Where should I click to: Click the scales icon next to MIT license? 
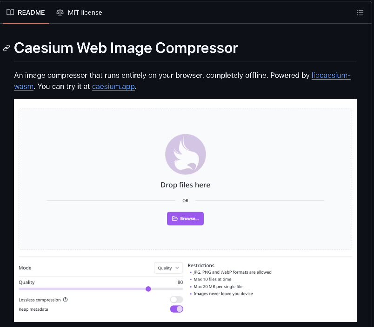(x=60, y=13)
